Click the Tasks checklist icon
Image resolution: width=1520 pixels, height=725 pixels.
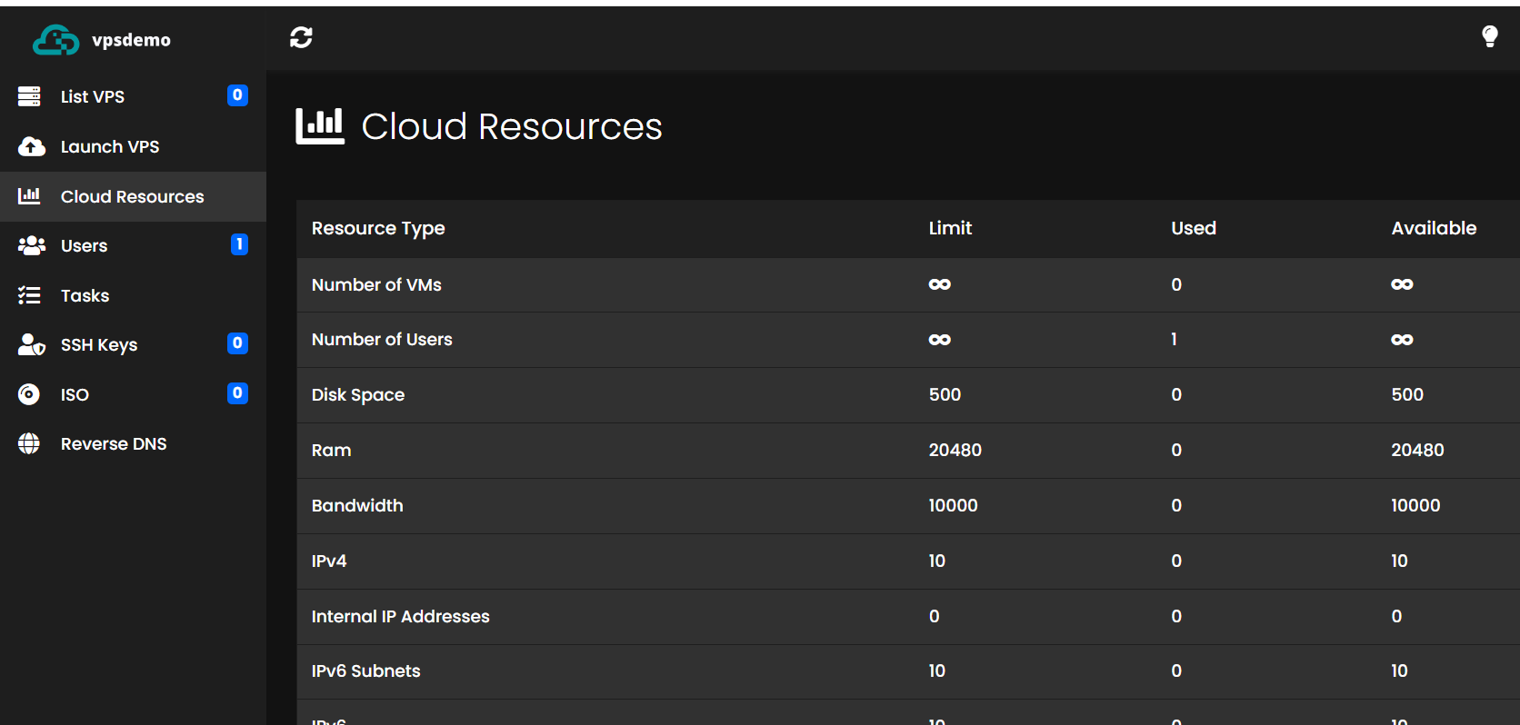[x=29, y=295]
